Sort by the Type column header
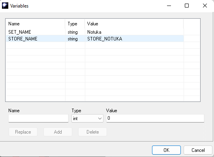The width and height of the screenshot is (214, 157). (x=75, y=24)
